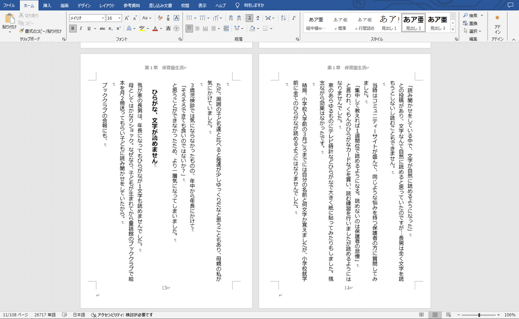Click the character border icon
Image resolution: width=519 pixels, height=319 pixels.
pyautogui.click(x=176, y=18)
